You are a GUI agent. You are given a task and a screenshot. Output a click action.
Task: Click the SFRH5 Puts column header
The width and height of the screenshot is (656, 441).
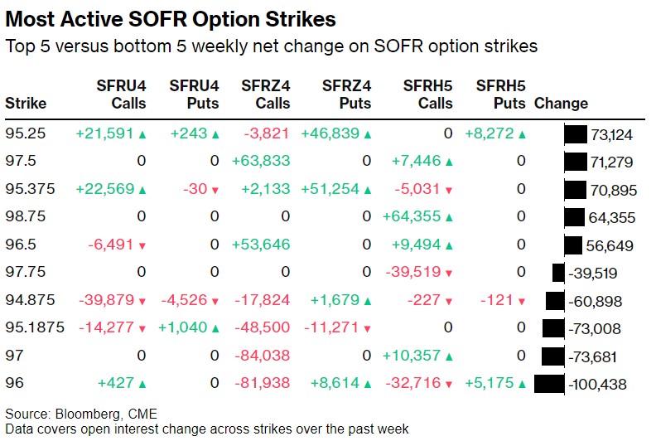(x=501, y=94)
